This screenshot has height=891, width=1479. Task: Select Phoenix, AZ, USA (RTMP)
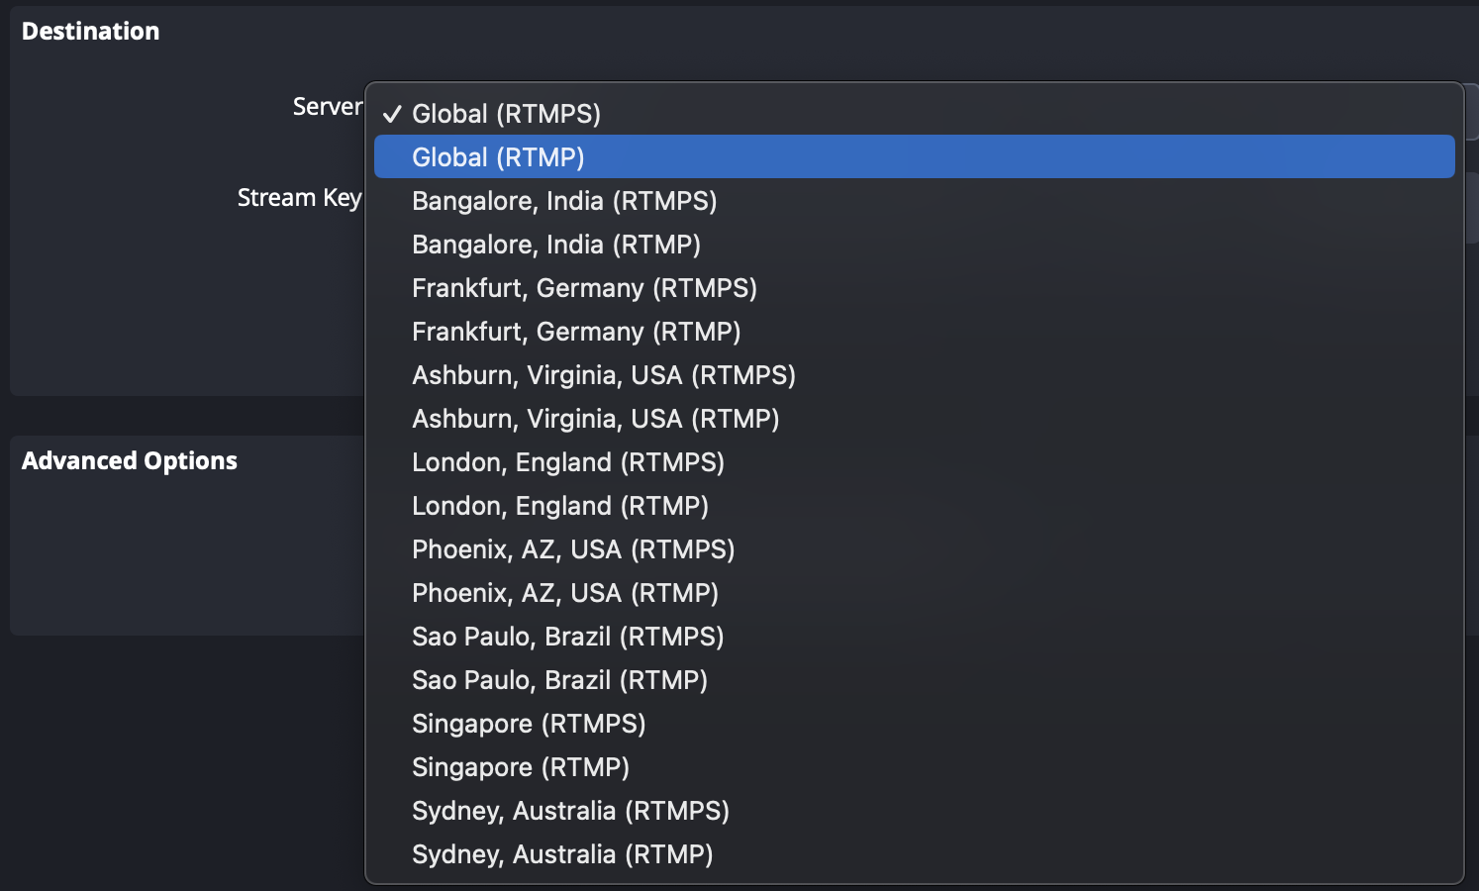click(x=565, y=593)
